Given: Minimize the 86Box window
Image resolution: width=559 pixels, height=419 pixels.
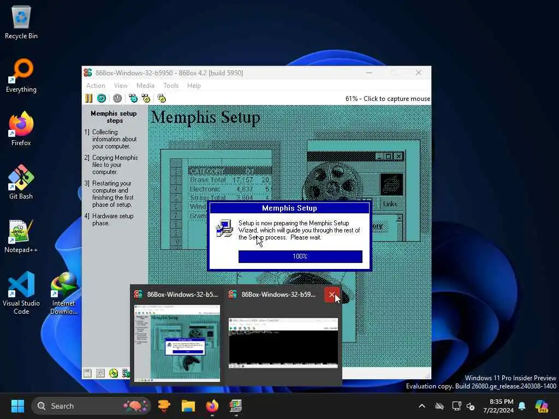Looking at the screenshot, I should click(370, 73).
